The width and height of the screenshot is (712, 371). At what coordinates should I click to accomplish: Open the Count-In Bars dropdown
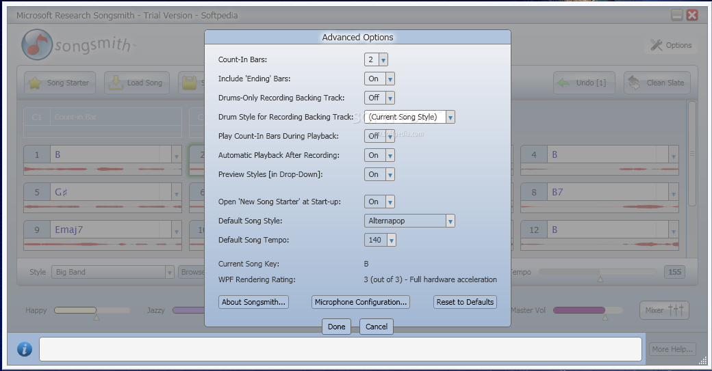pos(383,60)
